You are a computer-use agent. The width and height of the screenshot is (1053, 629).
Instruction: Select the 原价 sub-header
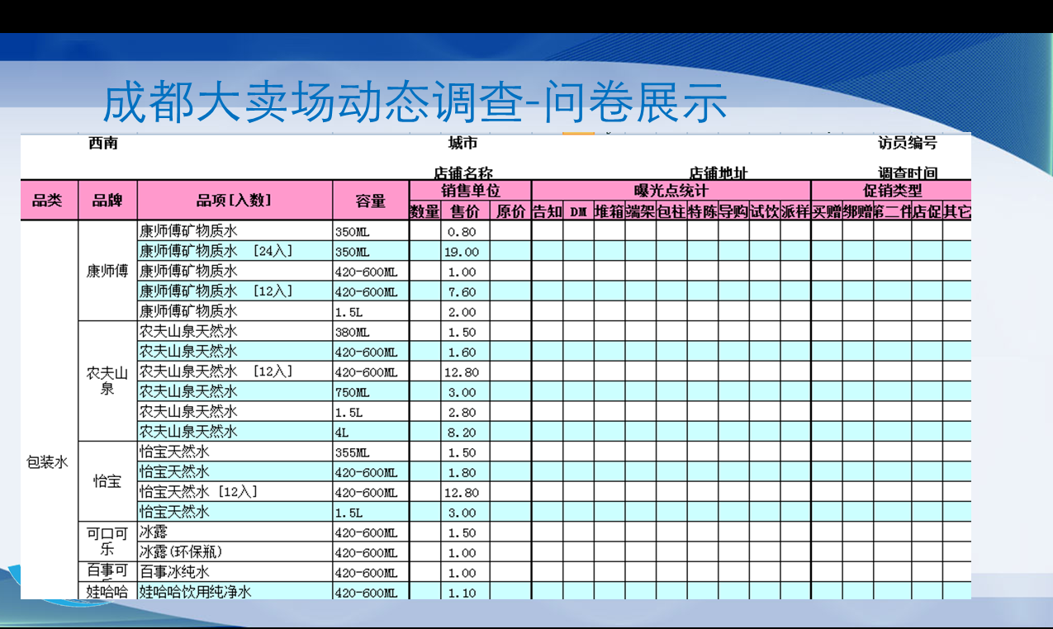pos(510,210)
